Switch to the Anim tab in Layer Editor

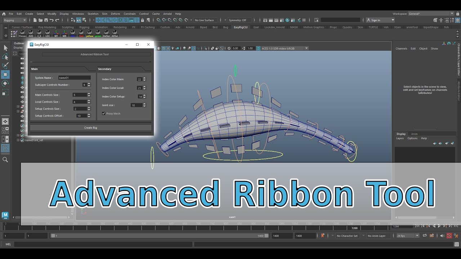(415, 134)
